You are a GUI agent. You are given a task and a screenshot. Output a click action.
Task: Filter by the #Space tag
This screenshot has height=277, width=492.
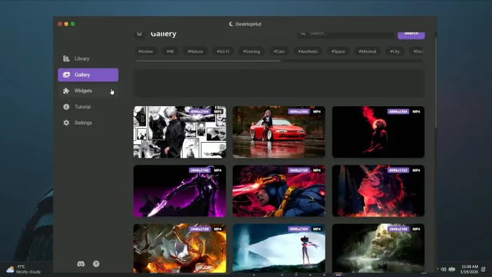(338, 51)
